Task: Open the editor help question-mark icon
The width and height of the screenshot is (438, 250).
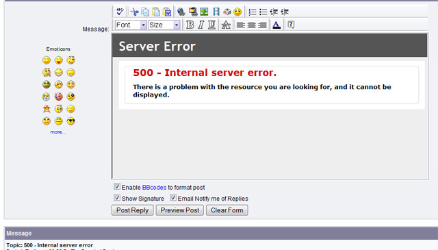Action: pyautogui.click(x=291, y=25)
